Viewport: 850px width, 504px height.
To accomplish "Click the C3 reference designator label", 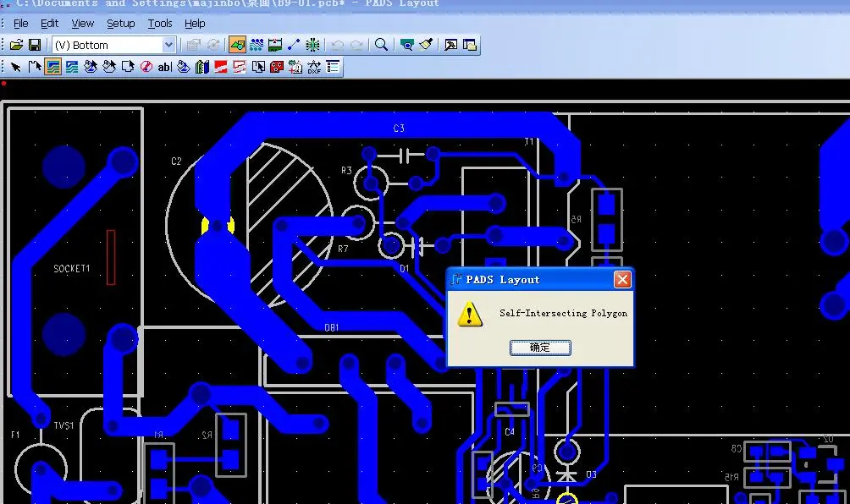I will click(x=399, y=129).
